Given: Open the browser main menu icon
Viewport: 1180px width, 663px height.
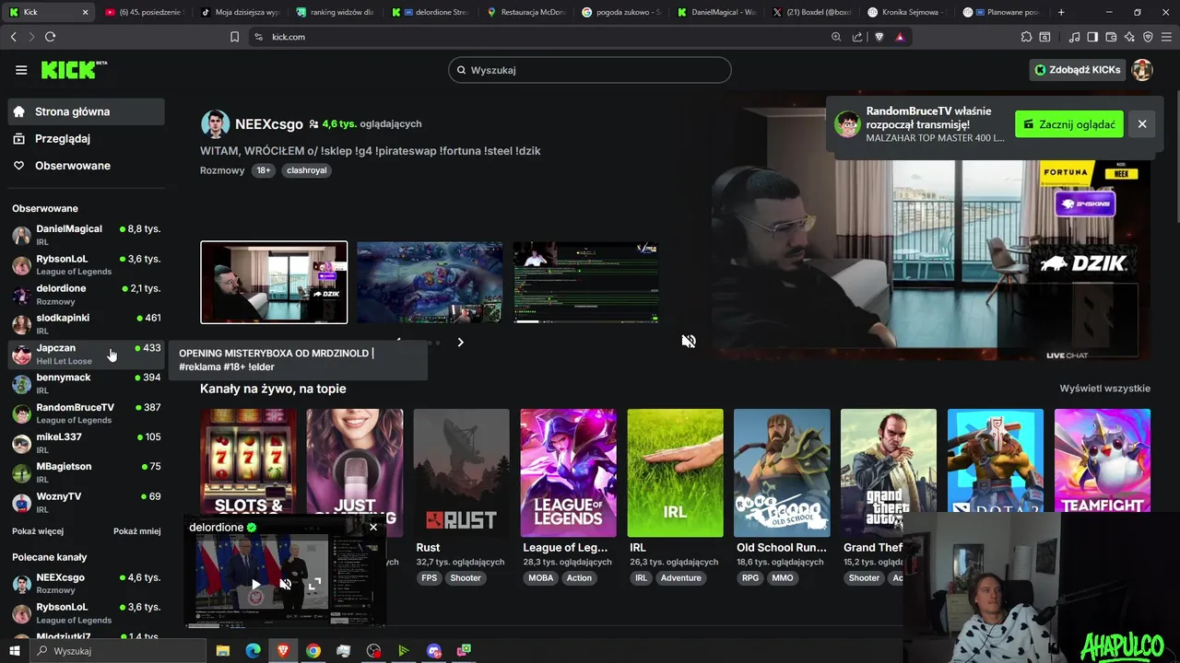Looking at the screenshot, I should pyautogui.click(x=1166, y=37).
